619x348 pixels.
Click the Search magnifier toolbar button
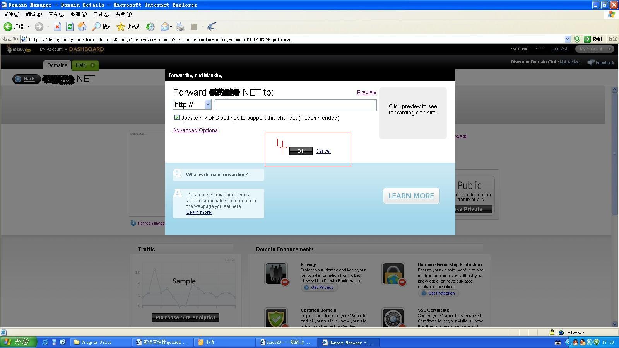[x=102, y=27]
